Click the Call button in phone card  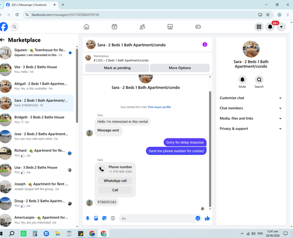click(115, 190)
